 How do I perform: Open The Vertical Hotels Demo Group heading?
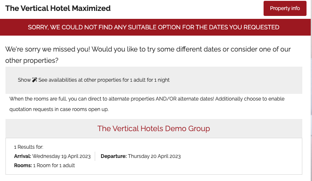(154, 129)
